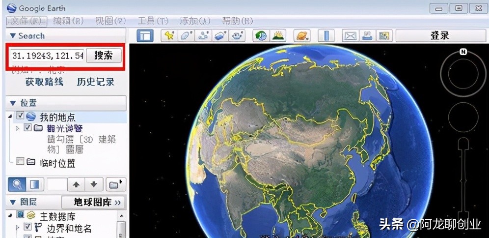Image resolution: width=489 pixels, height=238 pixels.
Task: Click the 搜索 search button
Action: 104,56
